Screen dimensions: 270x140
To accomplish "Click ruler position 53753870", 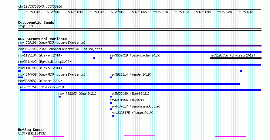I will tap(160, 12).
